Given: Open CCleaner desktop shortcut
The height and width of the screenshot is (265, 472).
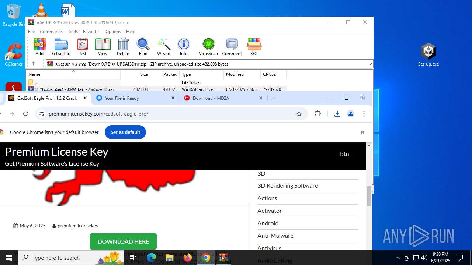Looking at the screenshot, I should click(x=13, y=54).
